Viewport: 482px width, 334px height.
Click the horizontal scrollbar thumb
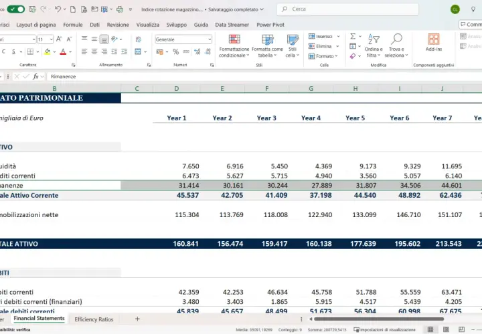379,319
